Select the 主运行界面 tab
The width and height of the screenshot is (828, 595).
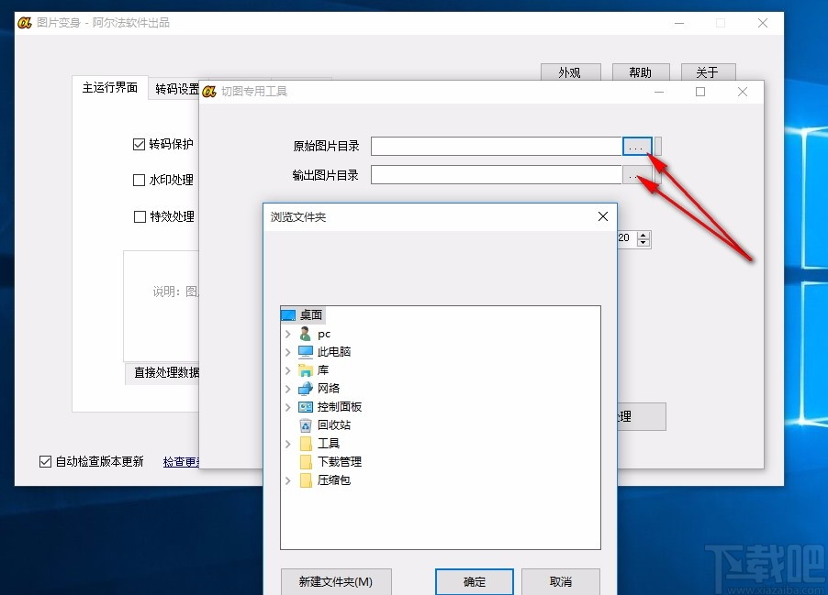pyautogui.click(x=110, y=87)
